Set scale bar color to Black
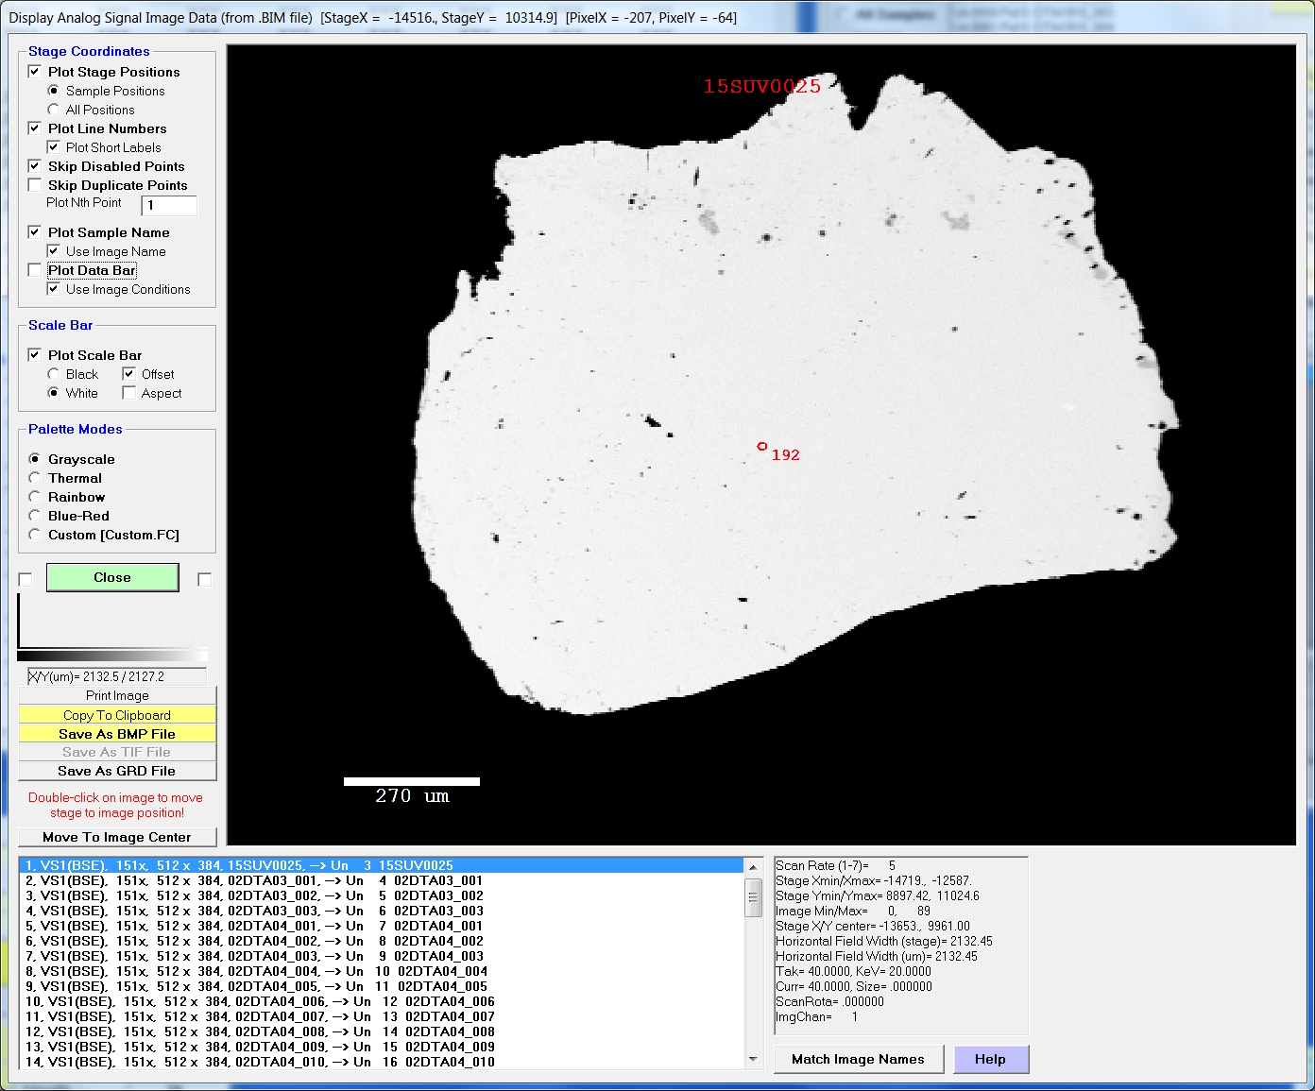Image resolution: width=1315 pixels, height=1091 pixels. [54, 374]
